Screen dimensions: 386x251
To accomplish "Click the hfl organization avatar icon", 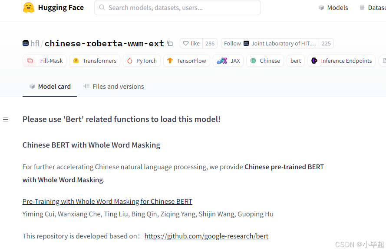I will tap(26, 43).
